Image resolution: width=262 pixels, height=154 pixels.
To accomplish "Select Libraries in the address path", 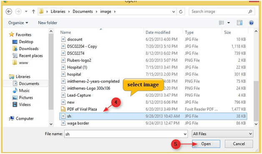I will pyautogui.click(x=58, y=12).
